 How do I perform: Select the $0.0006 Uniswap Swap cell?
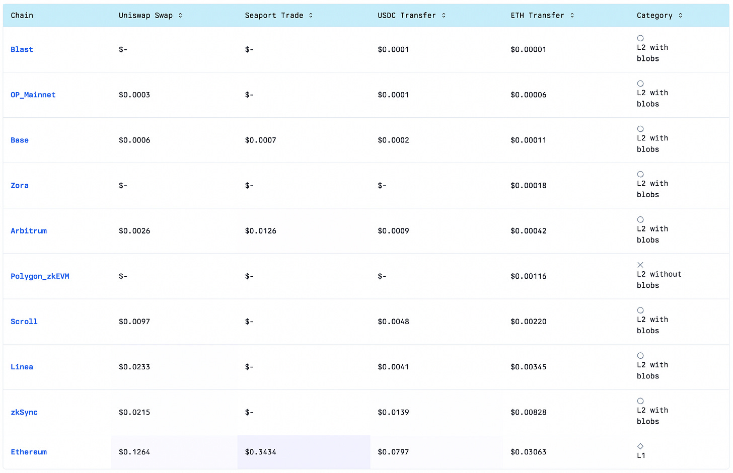tap(174, 140)
